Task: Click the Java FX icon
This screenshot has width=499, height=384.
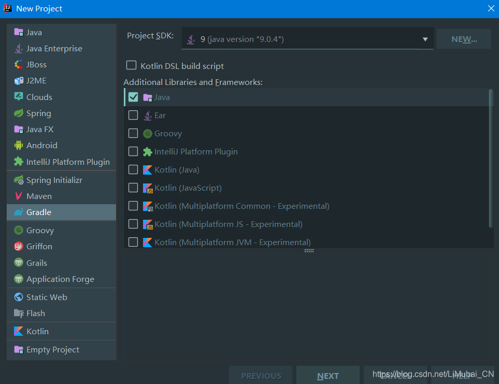Action: 19,129
